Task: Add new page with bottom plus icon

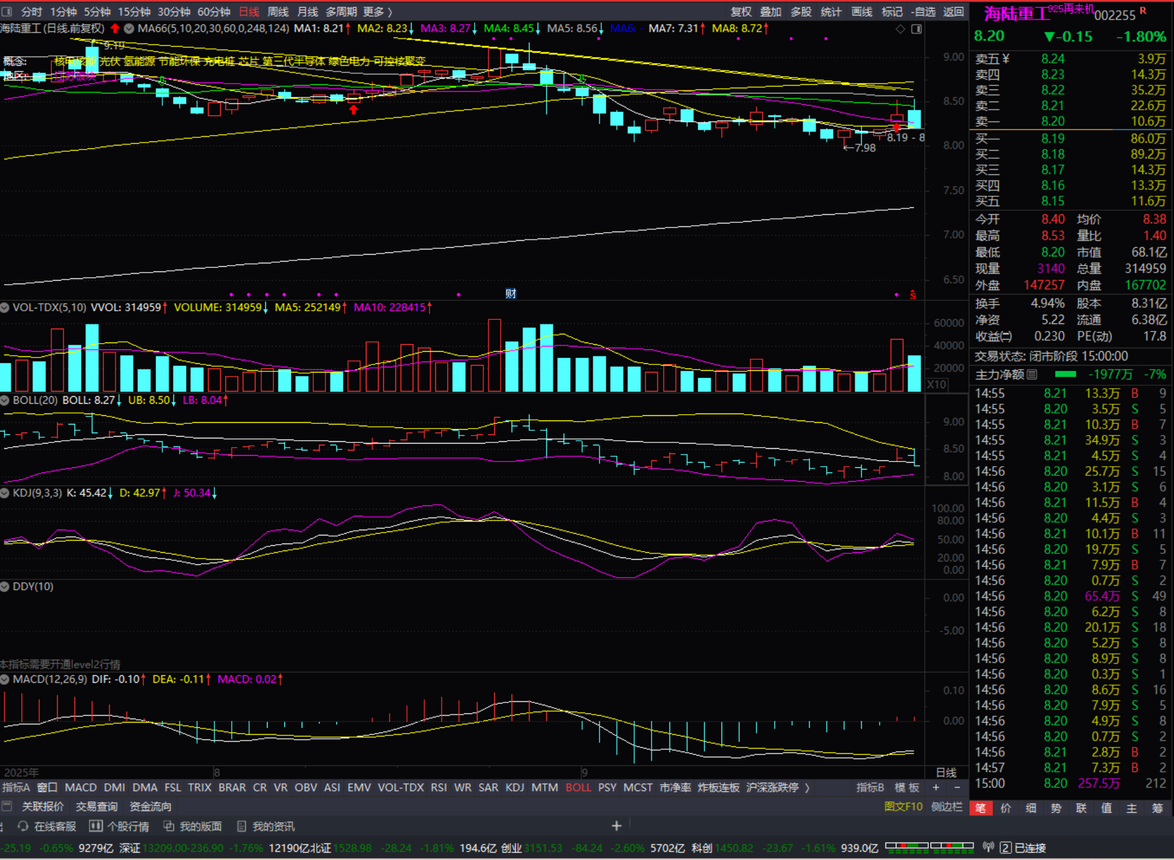Action: click(x=616, y=826)
